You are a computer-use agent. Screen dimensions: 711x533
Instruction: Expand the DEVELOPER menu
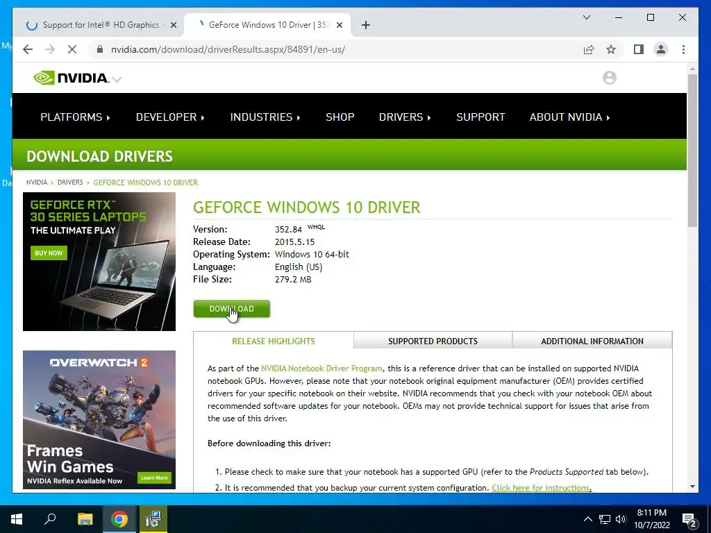[x=170, y=117]
